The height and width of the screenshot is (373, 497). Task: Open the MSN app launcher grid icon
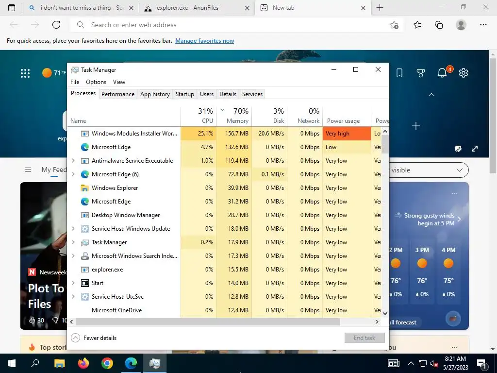pyautogui.click(x=25, y=73)
